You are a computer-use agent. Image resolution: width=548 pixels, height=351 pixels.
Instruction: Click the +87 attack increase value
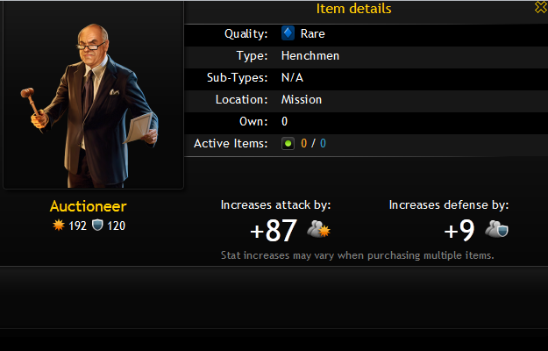pyautogui.click(x=274, y=231)
